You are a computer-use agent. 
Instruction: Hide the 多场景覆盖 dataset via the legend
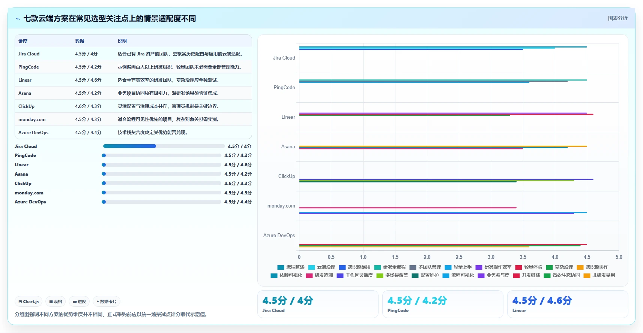tap(392, 275)
